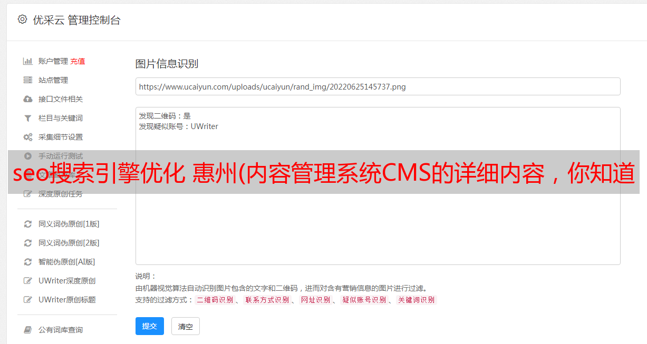The height and width of the screenshot is (344, 647).
Task: Click the 同义词伪原创[1版] refresh icon
Action: 28,224
